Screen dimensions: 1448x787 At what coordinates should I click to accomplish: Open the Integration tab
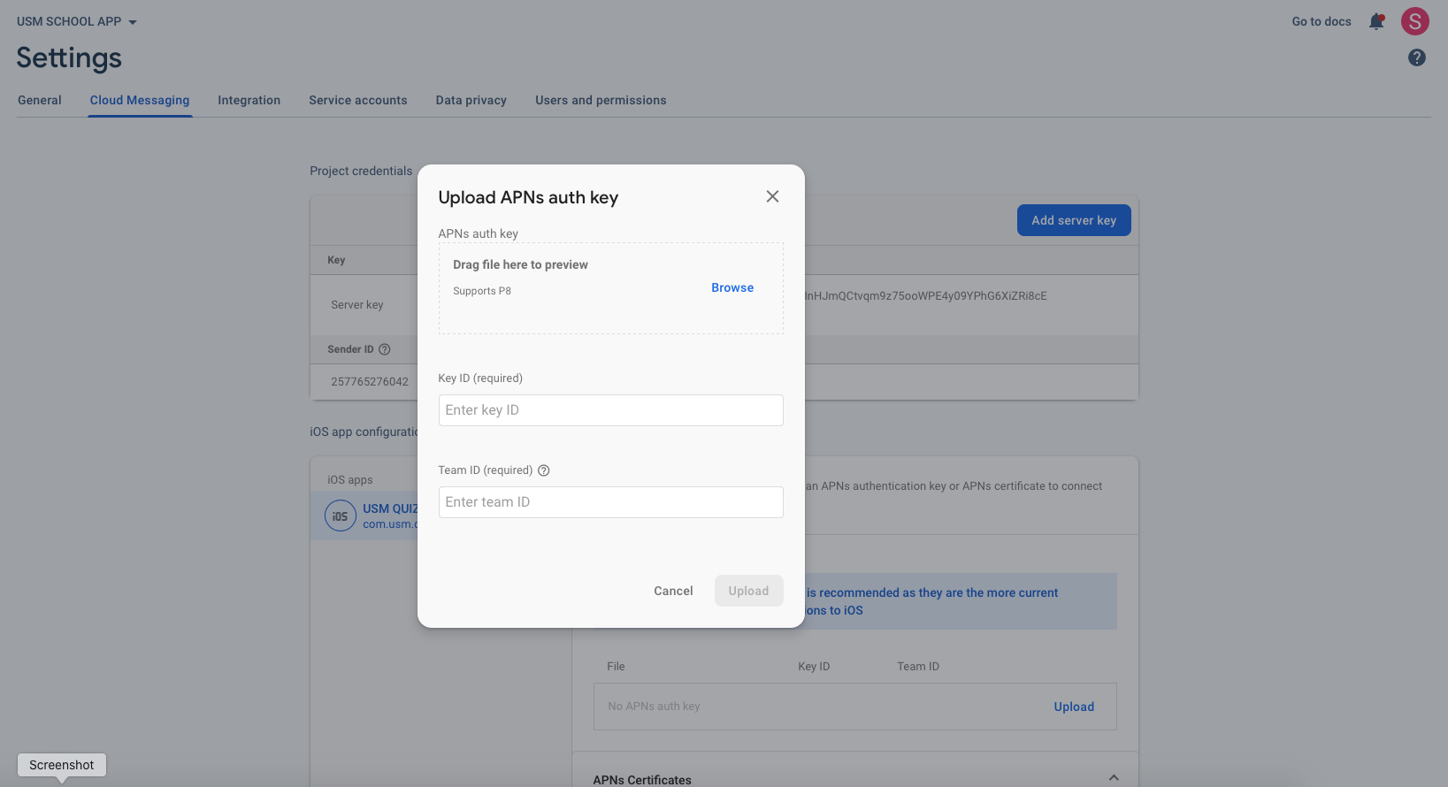249,100
